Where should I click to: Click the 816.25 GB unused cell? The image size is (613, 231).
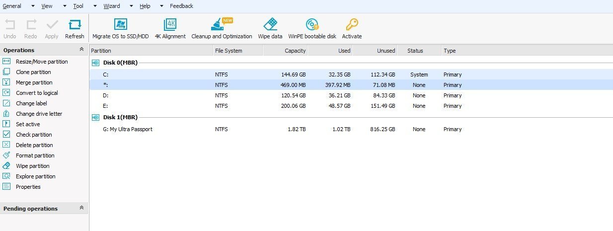pos(383,129)
